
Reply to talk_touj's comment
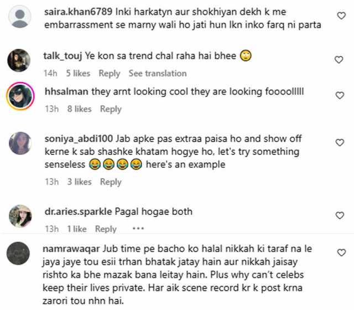[x=110, y=74]
